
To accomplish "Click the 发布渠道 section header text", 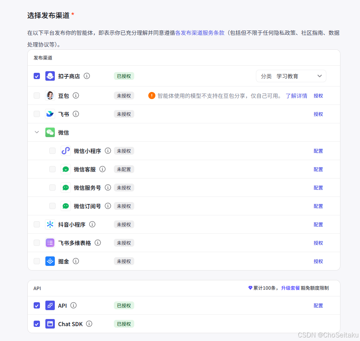I will tap(43, 58).
